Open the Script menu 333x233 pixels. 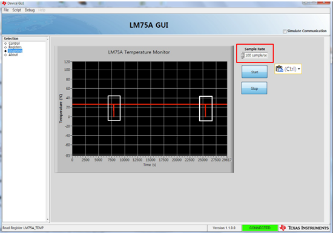point(16,10)
